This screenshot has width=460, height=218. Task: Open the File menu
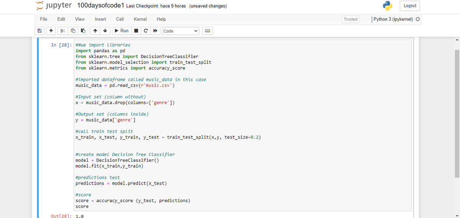tap(44, 19)
